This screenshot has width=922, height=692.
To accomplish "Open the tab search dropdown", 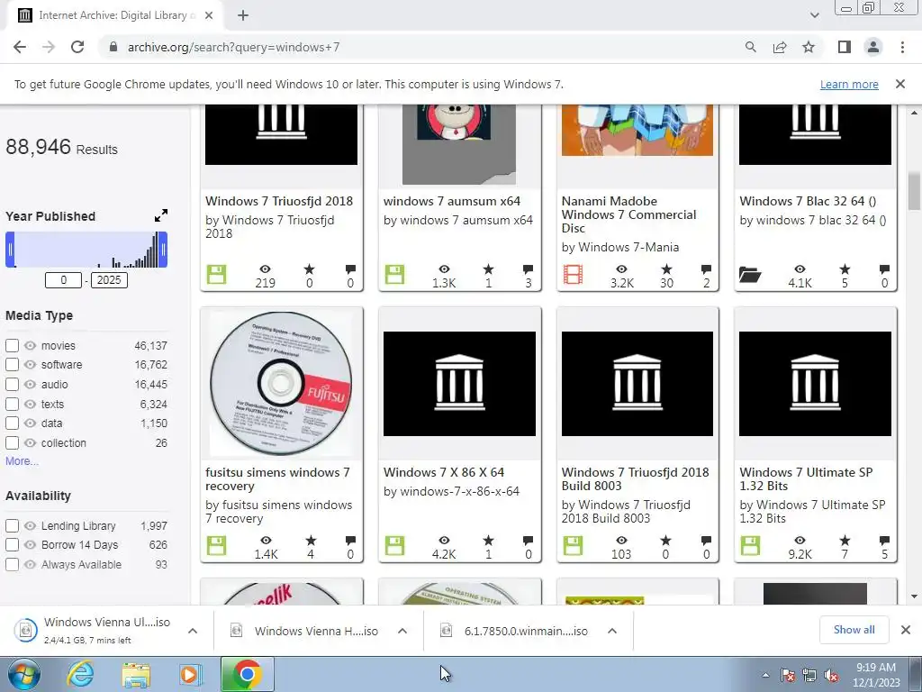I will (814, 15).
